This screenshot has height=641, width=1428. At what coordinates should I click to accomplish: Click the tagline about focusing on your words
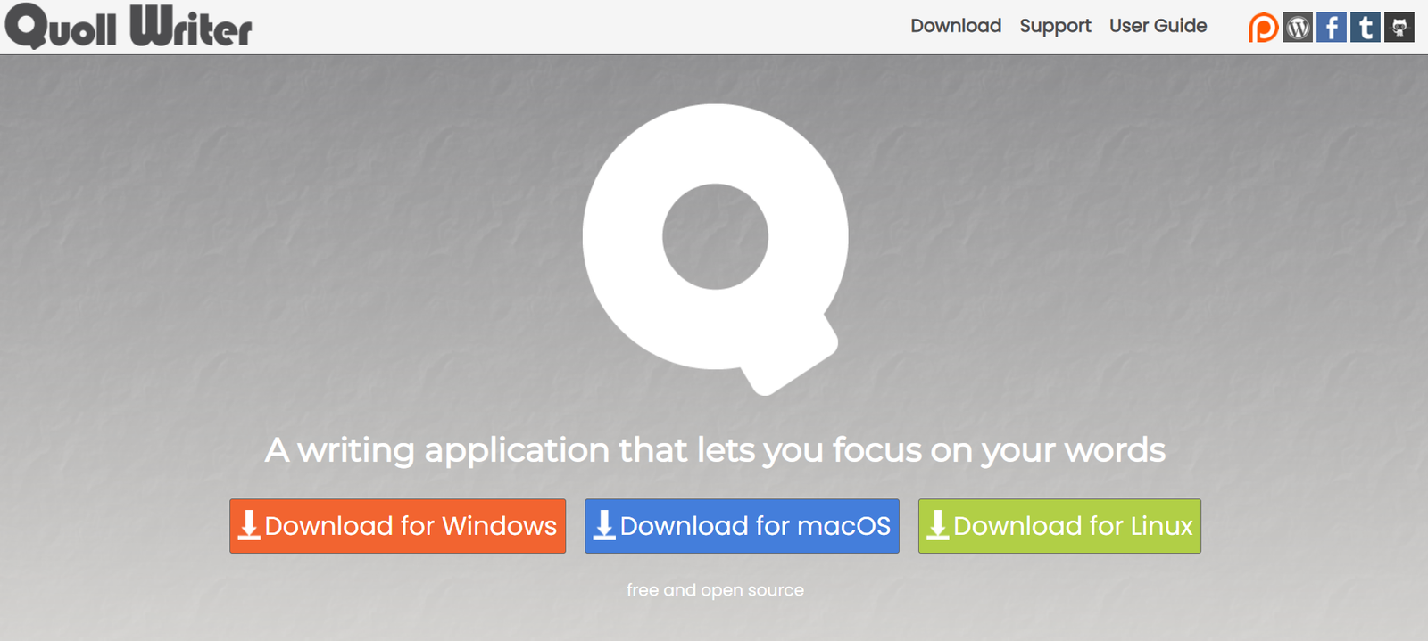(715, 450)
